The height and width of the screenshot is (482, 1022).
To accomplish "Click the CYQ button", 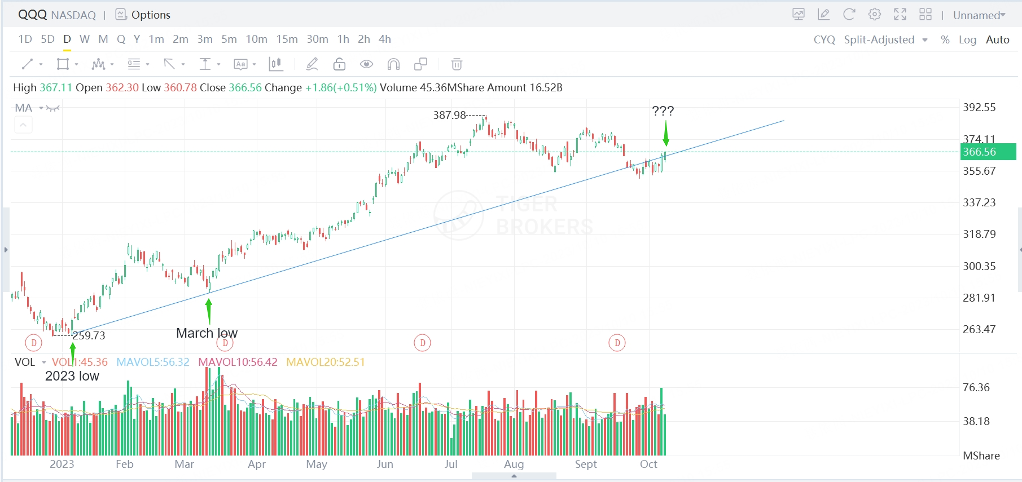I will [824, 39].
